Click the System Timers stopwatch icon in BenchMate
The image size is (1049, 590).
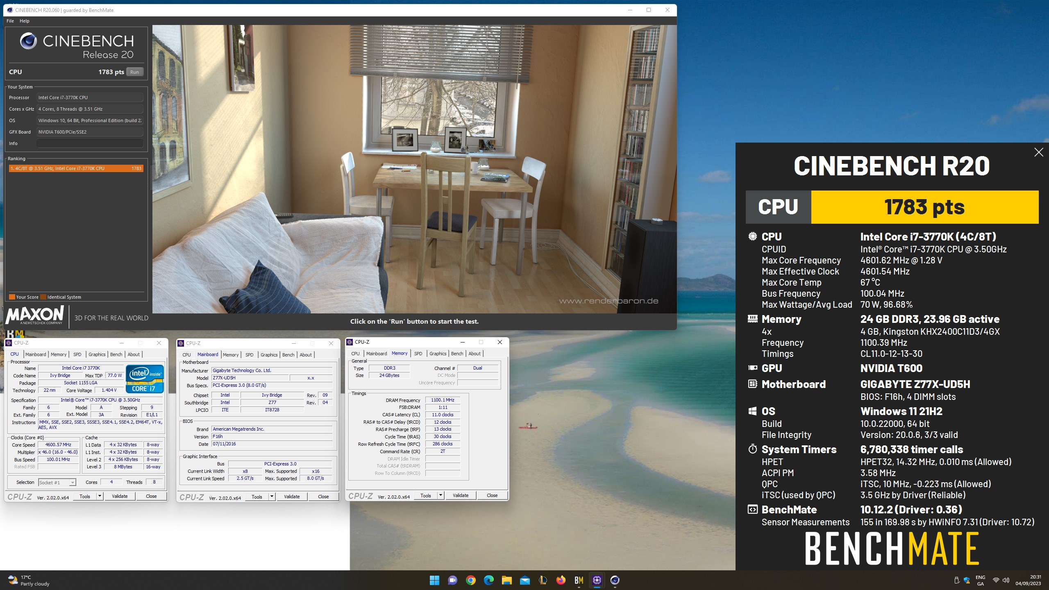752,449
